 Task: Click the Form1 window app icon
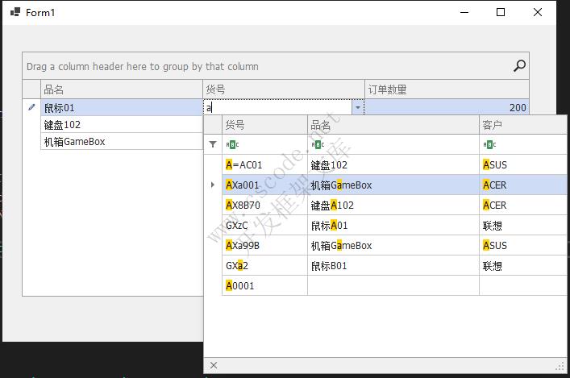(15, 12)
